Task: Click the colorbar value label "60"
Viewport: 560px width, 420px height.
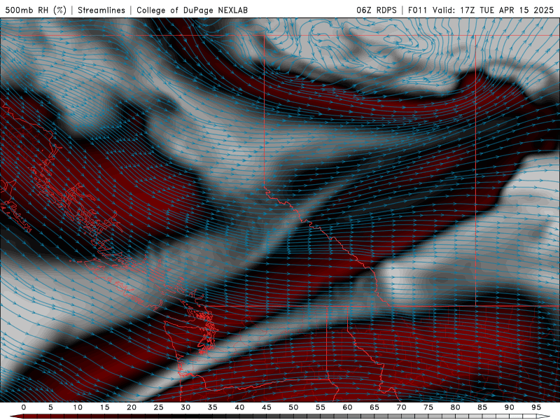Action: (x=347, y=407)
